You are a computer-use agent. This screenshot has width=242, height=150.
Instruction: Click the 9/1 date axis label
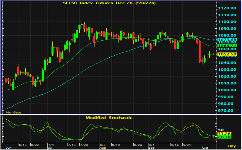[152, 145]
